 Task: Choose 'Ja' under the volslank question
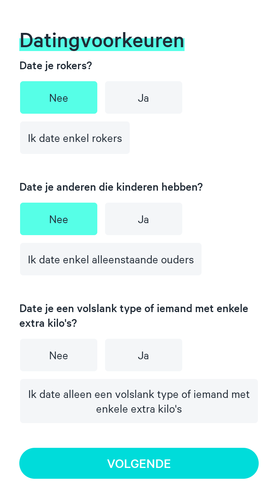click(x=143, y=355)
